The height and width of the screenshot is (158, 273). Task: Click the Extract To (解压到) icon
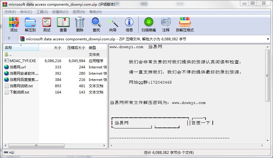(30, 22)
